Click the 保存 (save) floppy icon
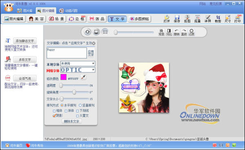245x150 pixels. click(x=177, y=19)
